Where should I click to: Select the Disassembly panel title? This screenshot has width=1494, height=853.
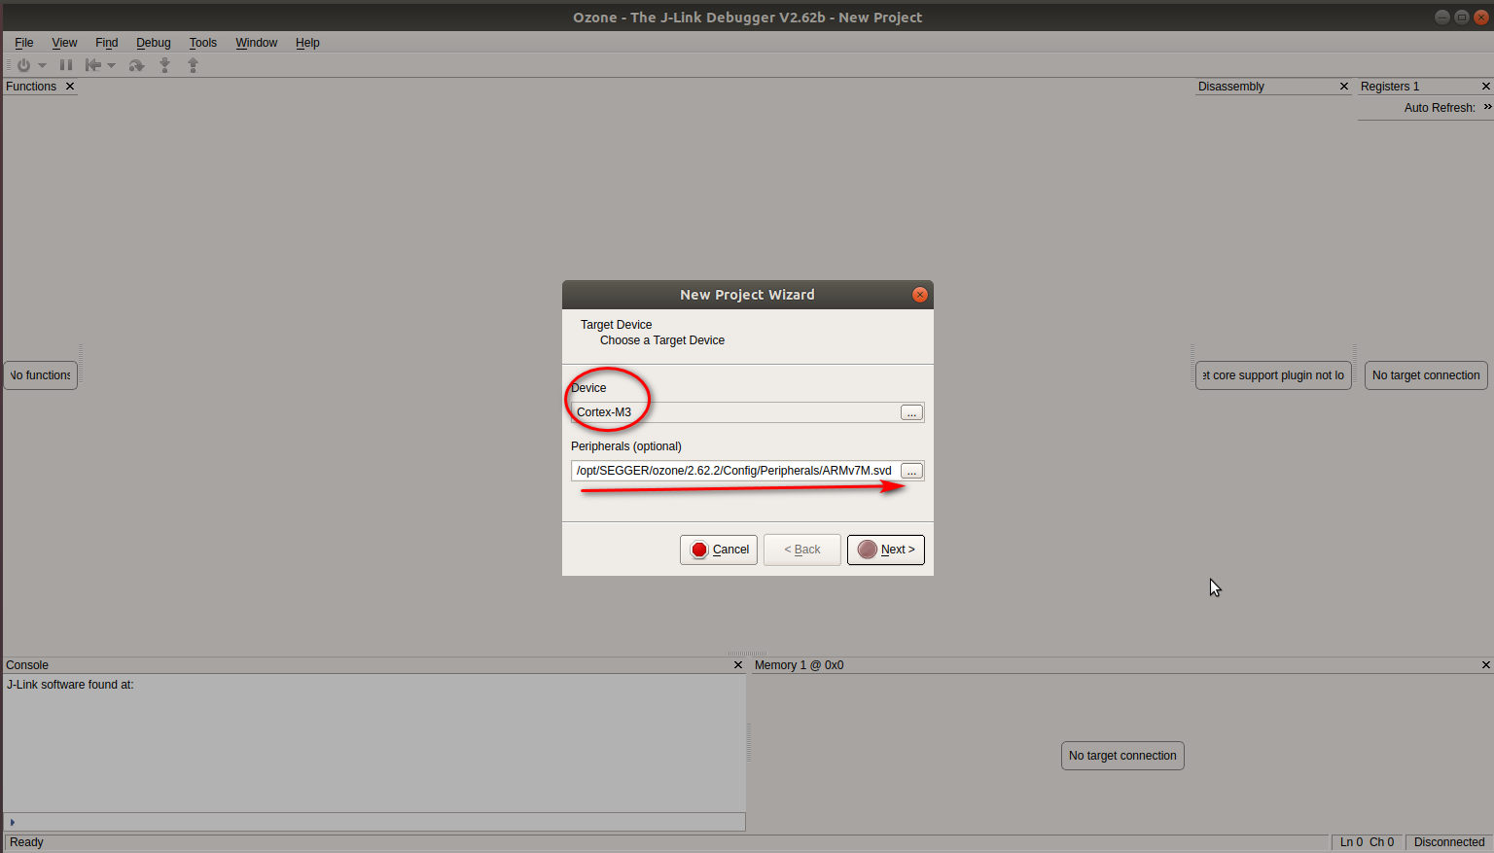click(x=1231, y=87)
